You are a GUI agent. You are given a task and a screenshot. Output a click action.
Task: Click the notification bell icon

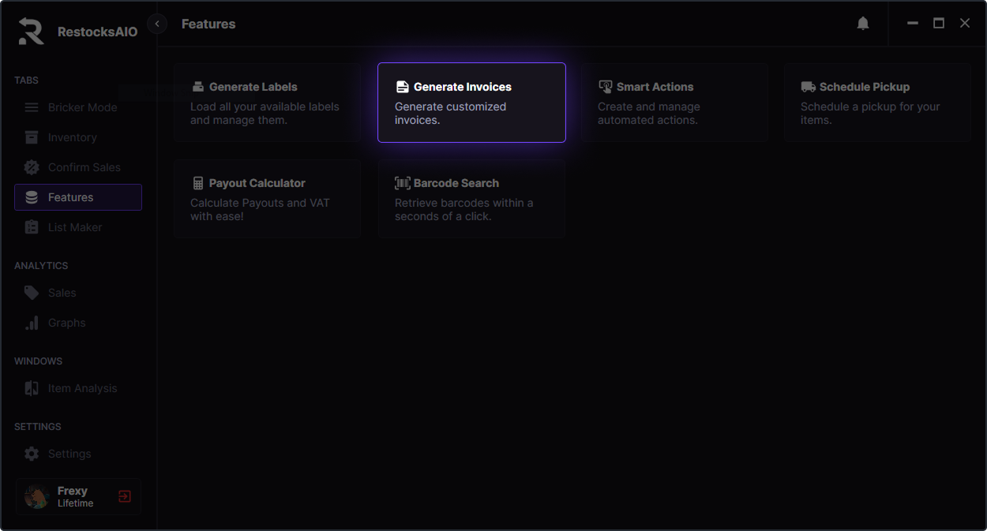(x=863, y=24)
